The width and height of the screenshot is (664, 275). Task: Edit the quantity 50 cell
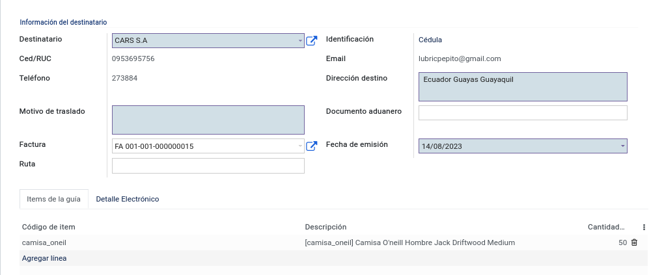coord(622,242)
